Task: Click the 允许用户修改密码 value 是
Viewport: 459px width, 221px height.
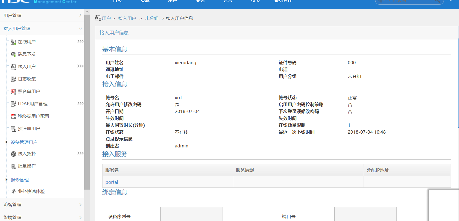Action: (177, 104)
